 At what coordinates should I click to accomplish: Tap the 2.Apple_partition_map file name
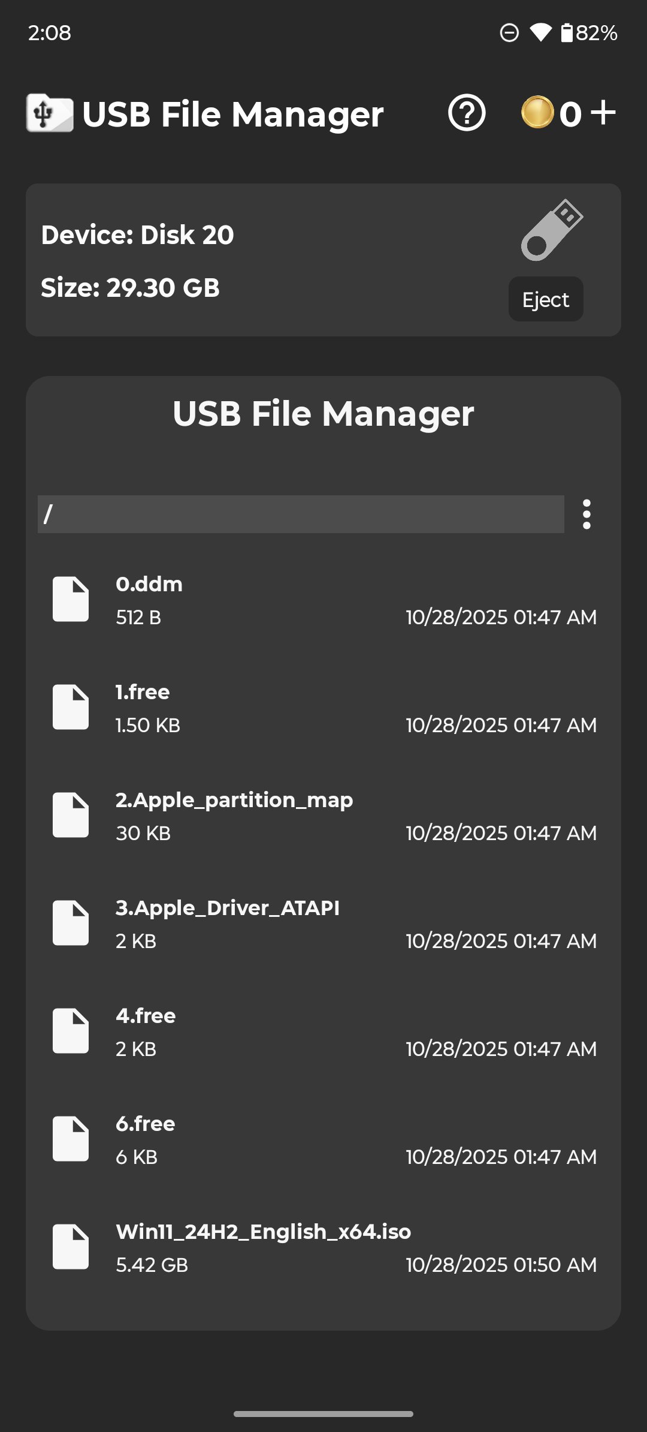[x=234, y=800]
